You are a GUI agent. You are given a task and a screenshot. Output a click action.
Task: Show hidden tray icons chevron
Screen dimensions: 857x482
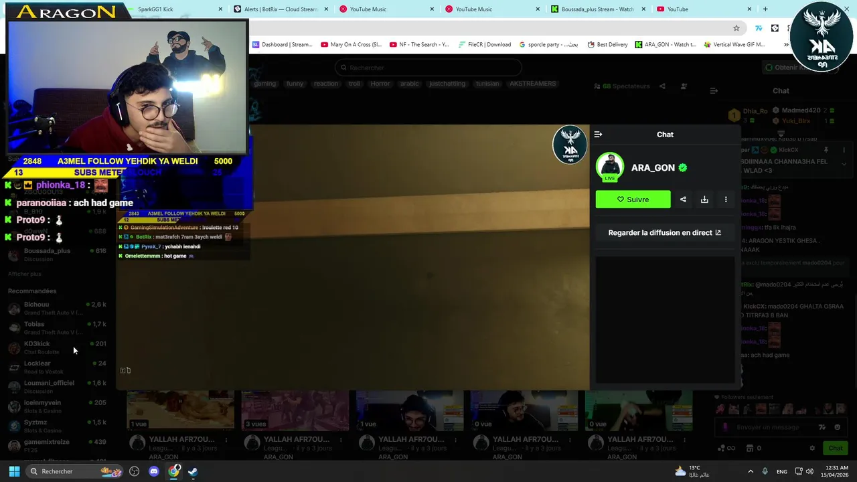pyautogui.click(x=751, y=471)
